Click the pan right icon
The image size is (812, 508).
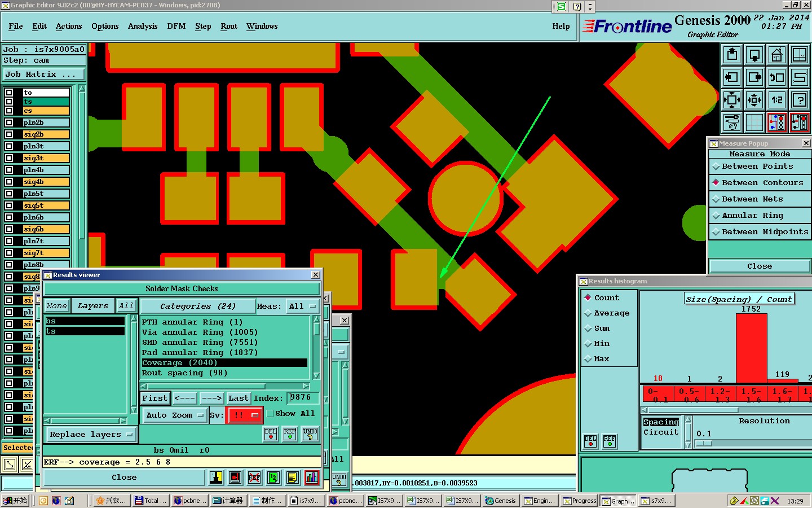(754, 77)
